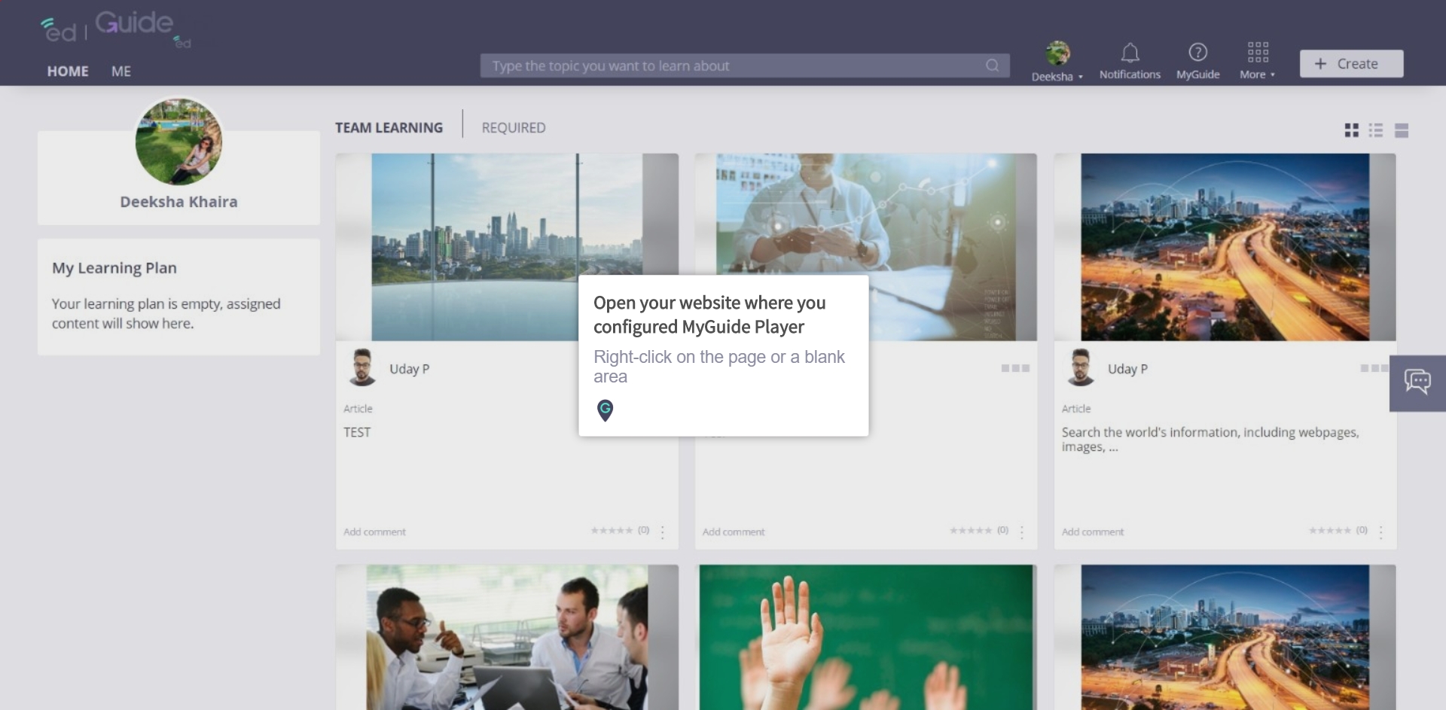Click the Create button
Image resolution: width=1446 pixels, height=710 pixels.
tap(1351, 64)
